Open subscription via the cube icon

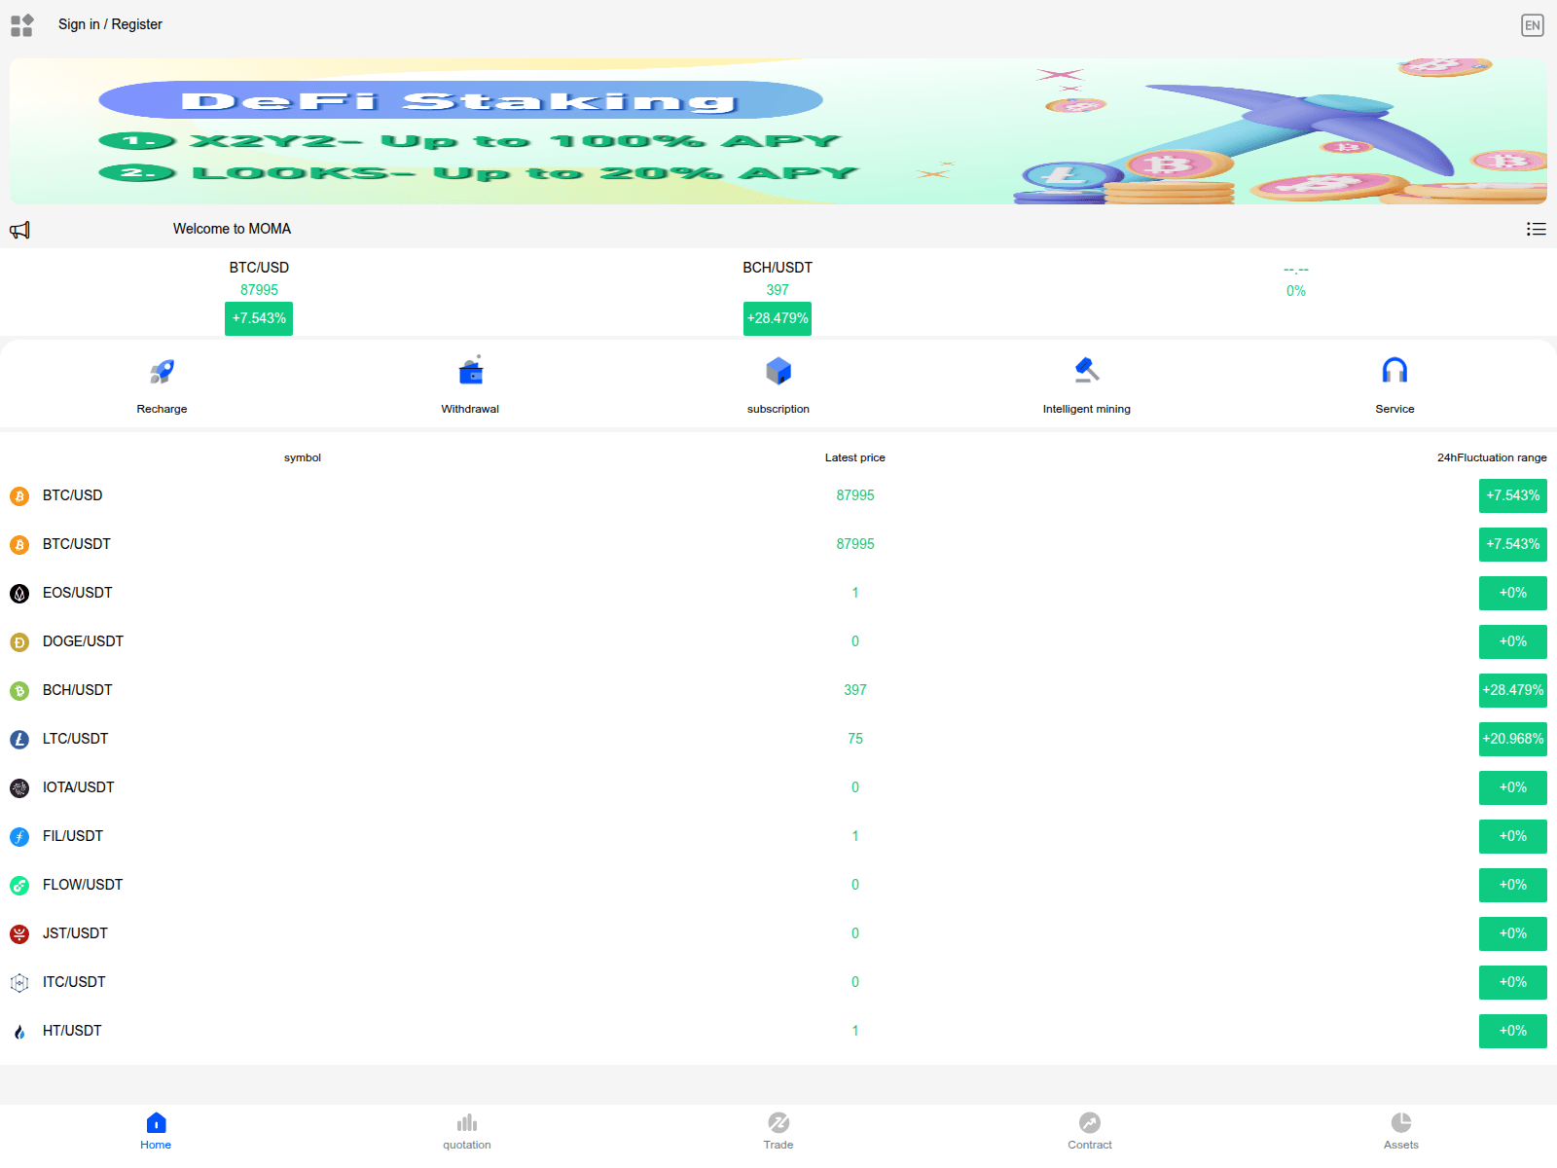click(x=778, y=371)
